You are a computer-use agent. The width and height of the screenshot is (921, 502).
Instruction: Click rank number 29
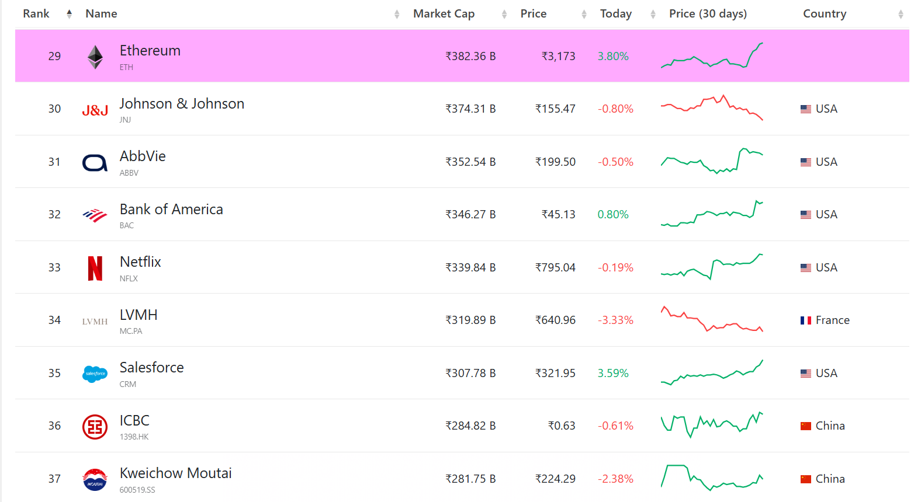pyautogui.click(x=54, y=56)
